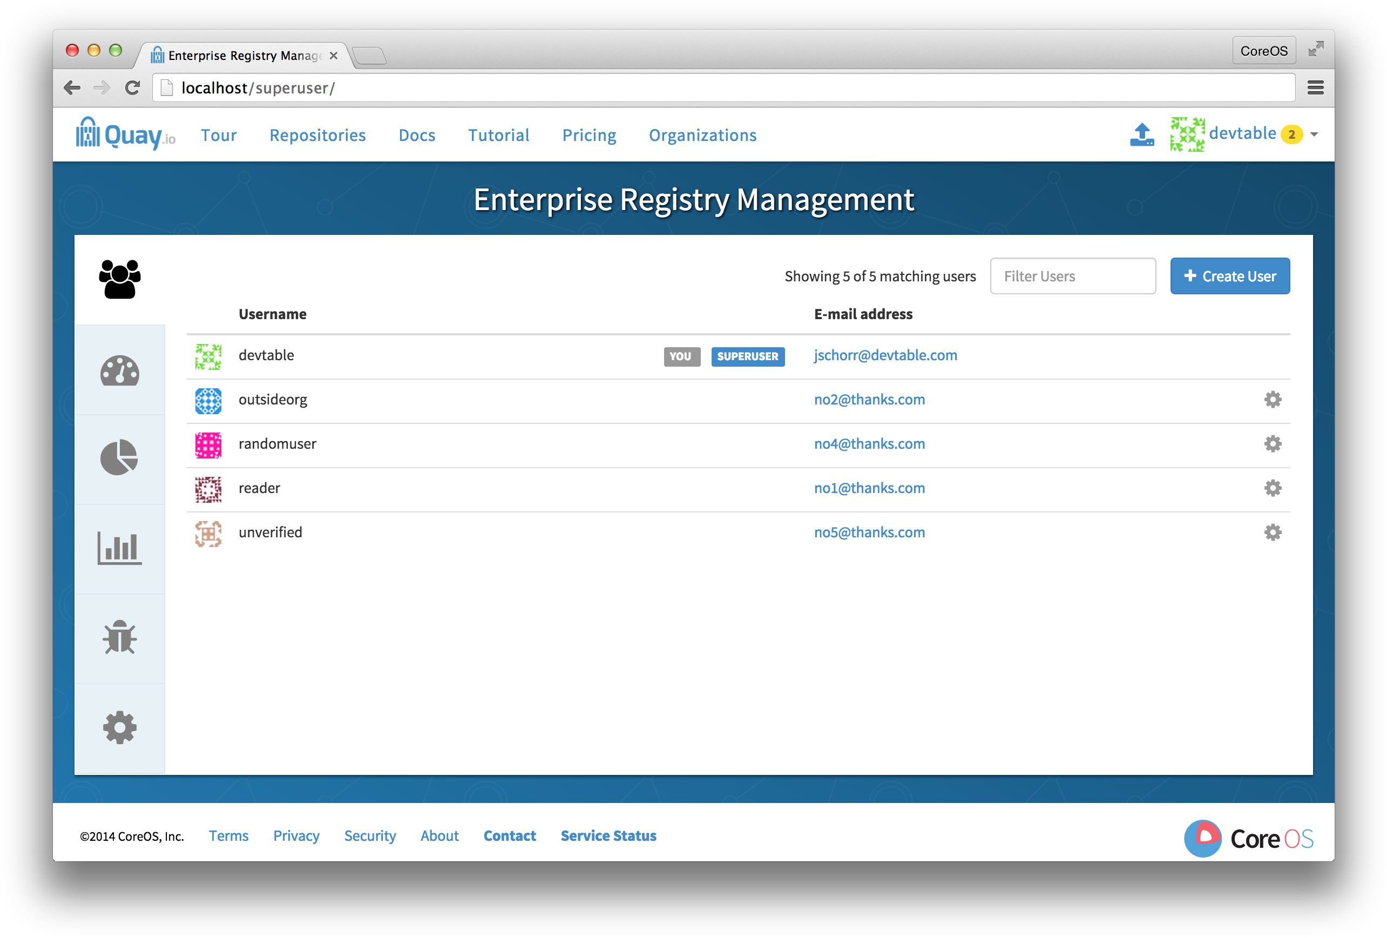Viewport: 1387px width, 938px height.
Task: Open the dashboard gauge sidebar tab
Action: coord(119,371)
